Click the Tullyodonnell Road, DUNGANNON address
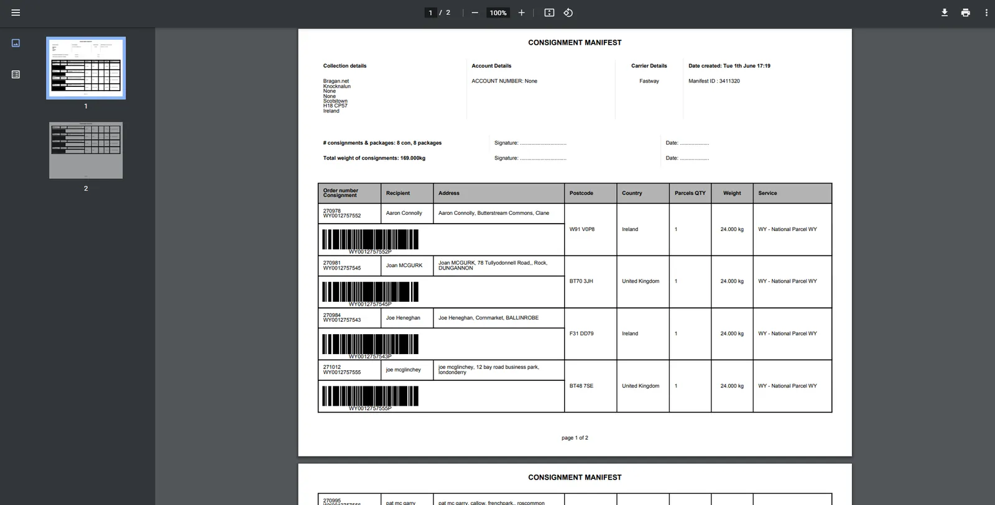 tap(493, 265)
